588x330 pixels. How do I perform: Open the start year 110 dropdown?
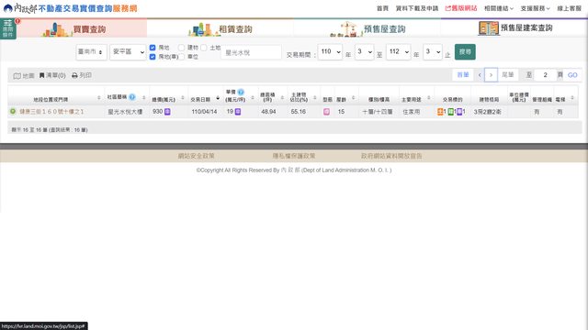[x=330, y=51]
